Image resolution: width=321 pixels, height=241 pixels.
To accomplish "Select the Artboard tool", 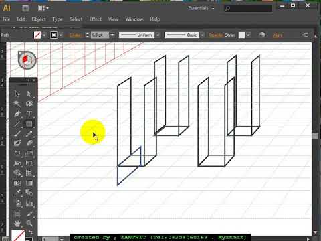I will click(17, 214).
